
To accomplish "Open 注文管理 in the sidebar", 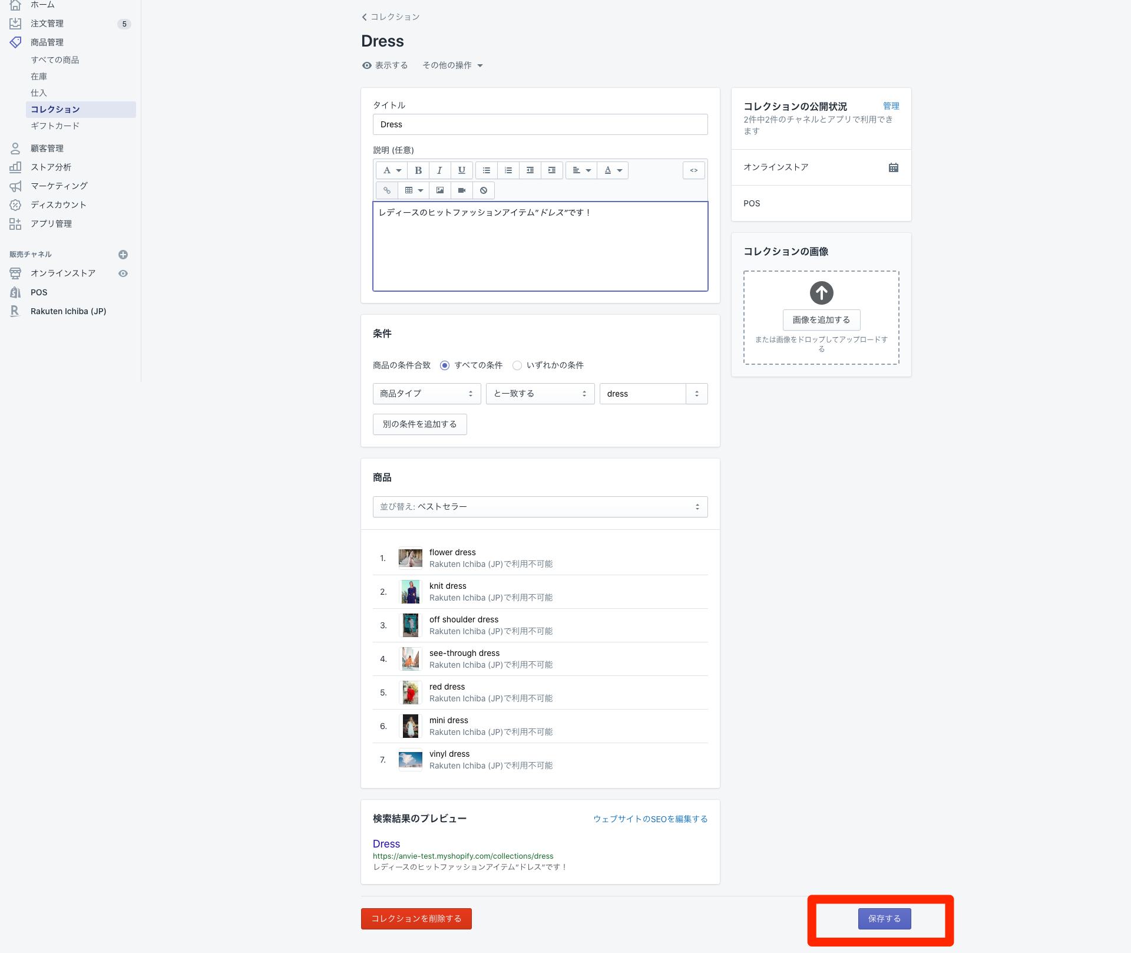I will coord(47,24).
